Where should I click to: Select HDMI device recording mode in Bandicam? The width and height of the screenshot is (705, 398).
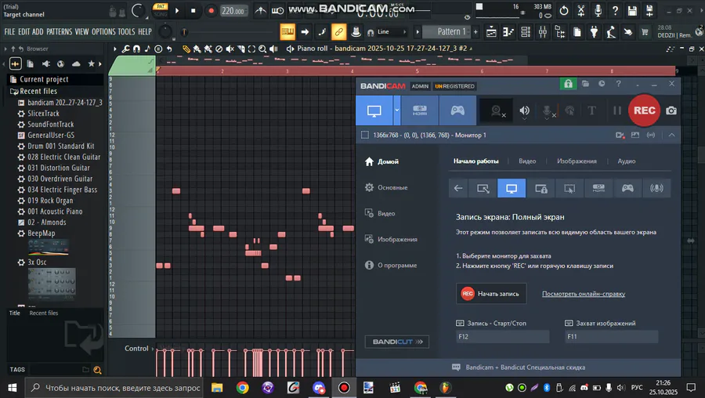[x=420, y=110]
